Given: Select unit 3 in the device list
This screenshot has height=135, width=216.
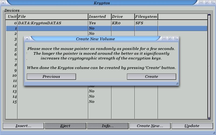Looking at the screenshot, I should click(x=15, y=39).
